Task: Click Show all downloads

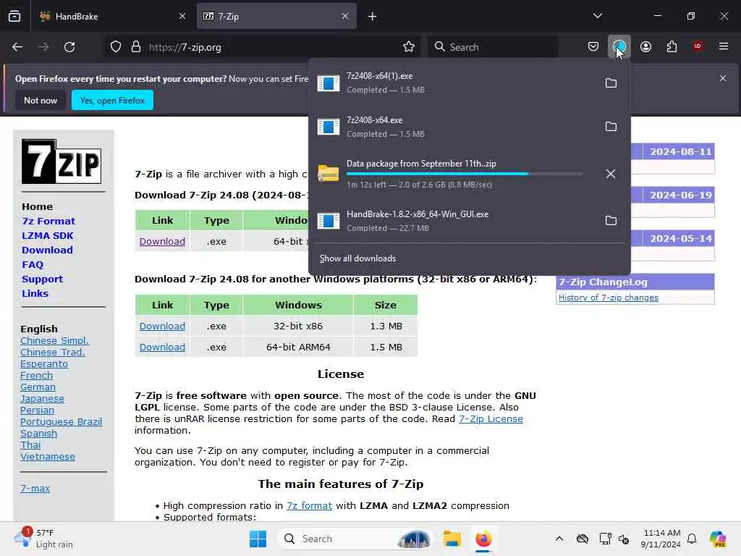Action: coord(357,258)
